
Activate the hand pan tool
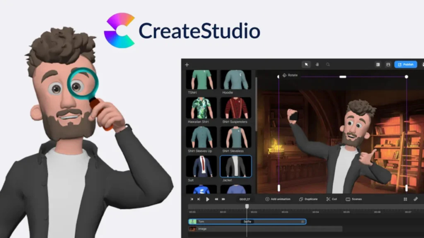point(317,64)
